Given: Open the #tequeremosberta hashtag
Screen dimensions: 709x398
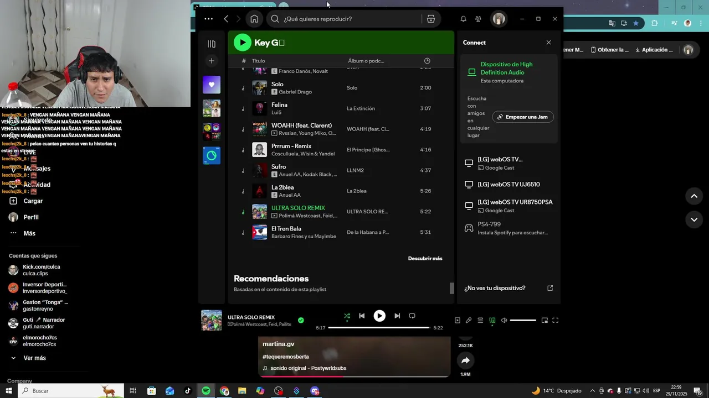Looking at the screenshot, I should (x=286, y=357).
